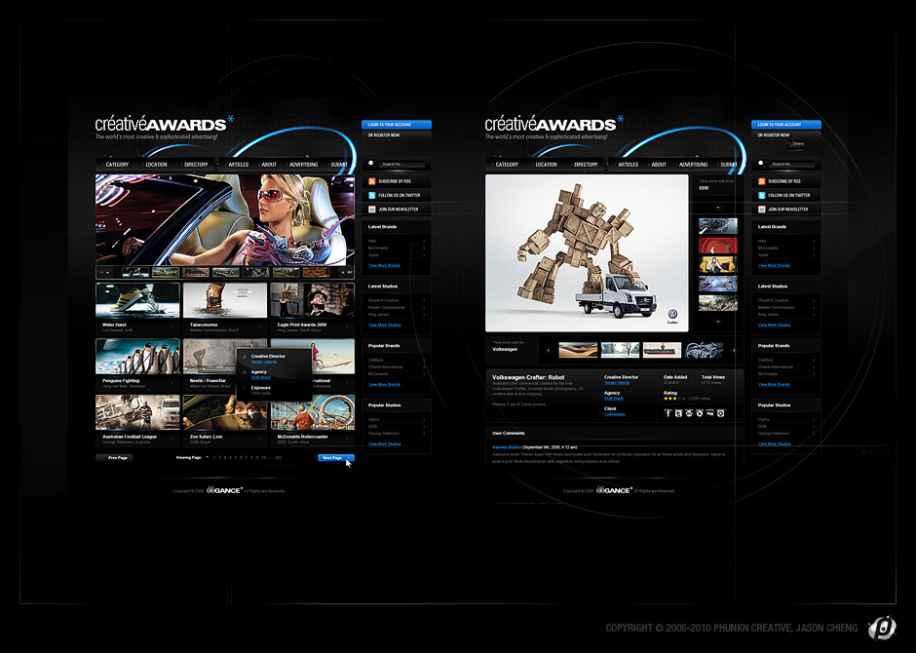Image resolution: width=916 pixels, height=653 pixels.
Task: Click the first share icon under Rating
Action: point(668,413)
